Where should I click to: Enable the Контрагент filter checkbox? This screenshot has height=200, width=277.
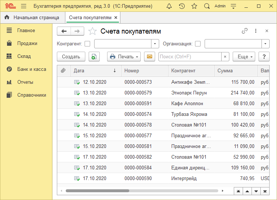click(x=87, y=44)
